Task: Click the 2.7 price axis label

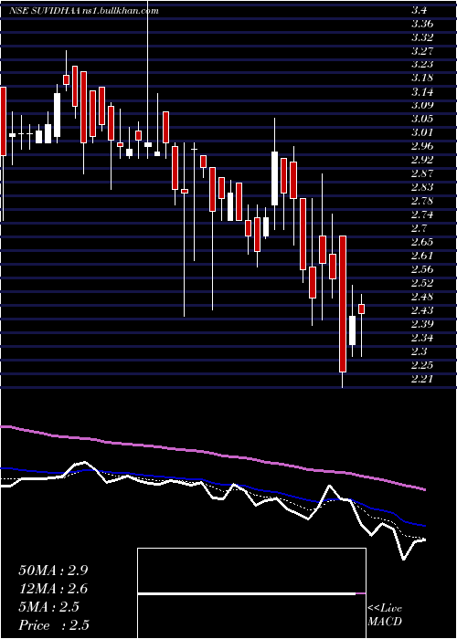Action: [x=419, y=228]
